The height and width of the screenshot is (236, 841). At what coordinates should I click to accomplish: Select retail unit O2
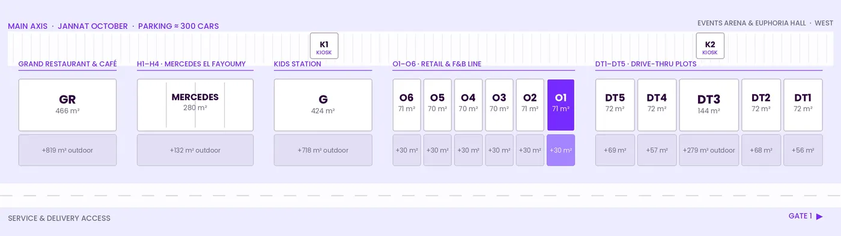(530, 105)
